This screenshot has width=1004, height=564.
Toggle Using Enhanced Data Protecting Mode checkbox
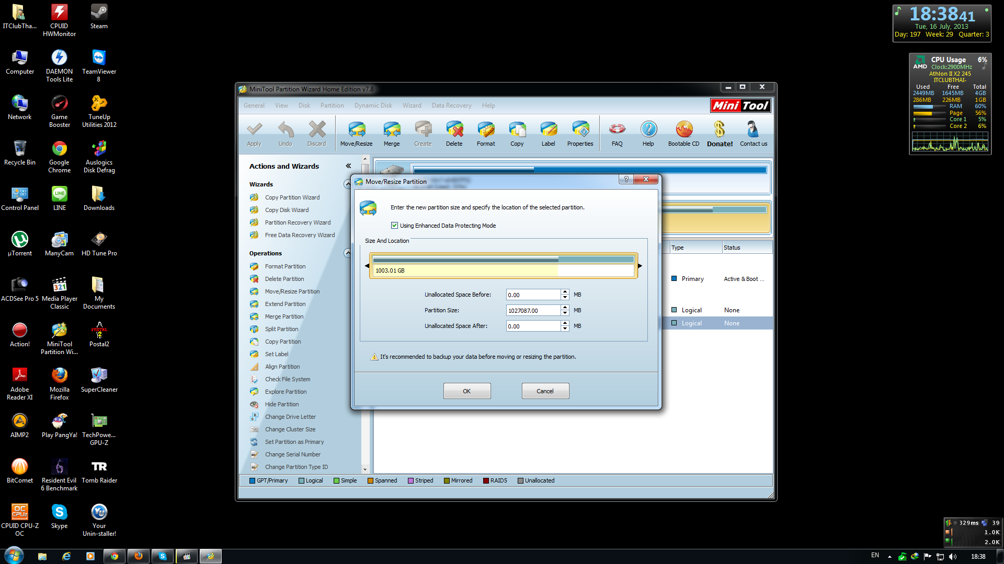tap(395, 226)
